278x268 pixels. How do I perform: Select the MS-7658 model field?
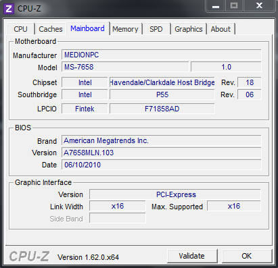[125, 67]
